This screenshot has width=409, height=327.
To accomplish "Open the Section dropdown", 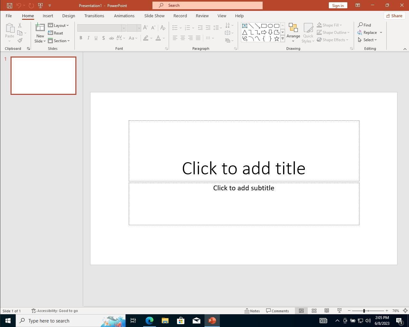I will click(59, 41).
